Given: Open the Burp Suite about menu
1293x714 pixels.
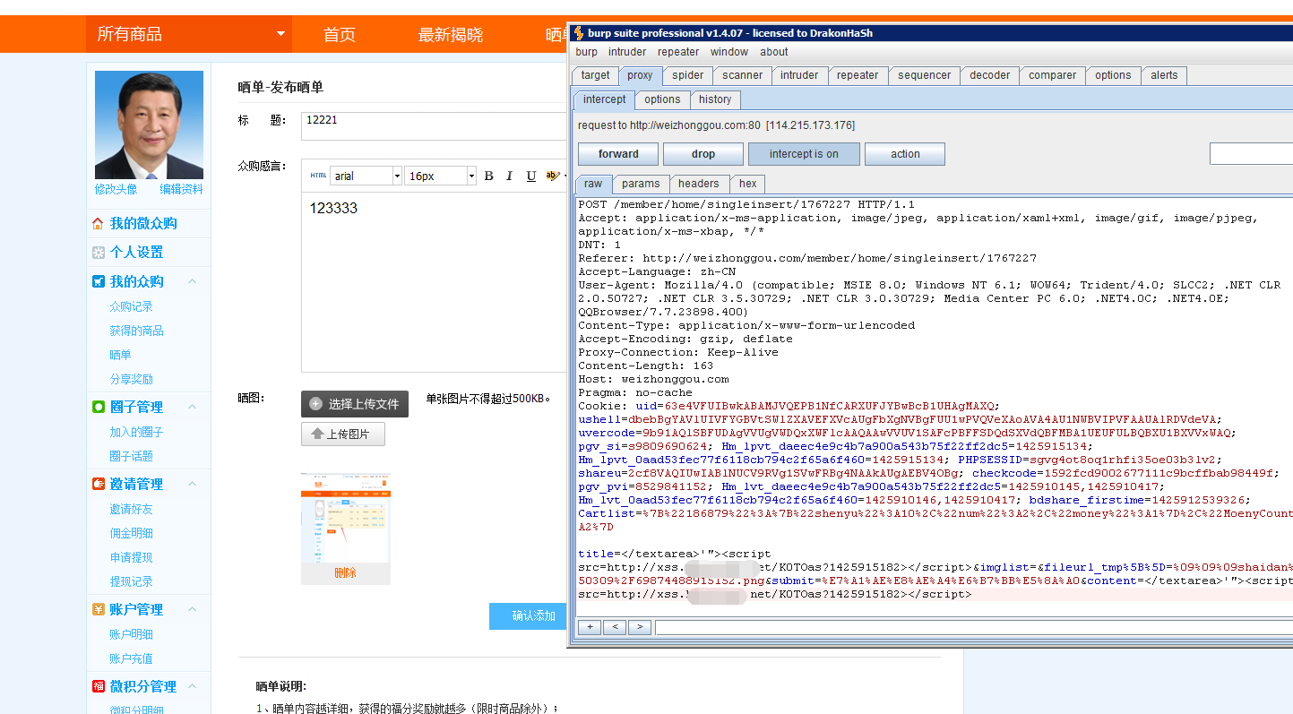Looking at the screenshot, I should tap(774, 52).
